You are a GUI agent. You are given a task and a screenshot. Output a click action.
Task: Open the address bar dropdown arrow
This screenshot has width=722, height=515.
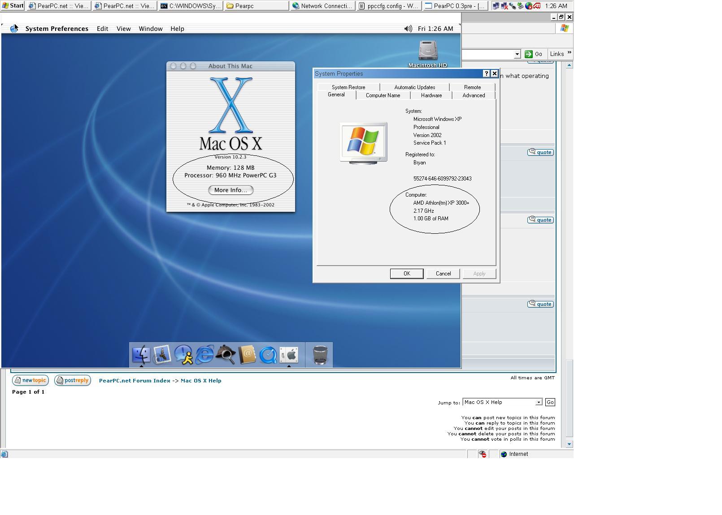click(x=517, y=54)
